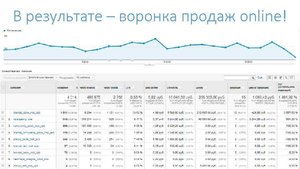Tick checkbox for retargeting_msk row
Image resolution: width=300 pixels, height=169 pixels.
[x=3, y=119]
